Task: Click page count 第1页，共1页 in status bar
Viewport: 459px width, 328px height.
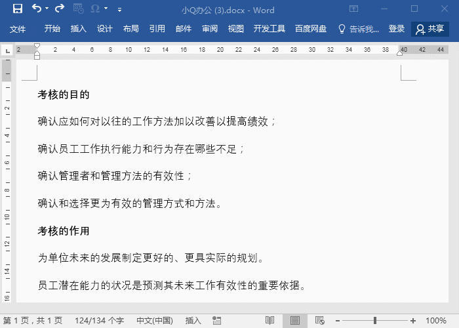Action: pos(33,321)
